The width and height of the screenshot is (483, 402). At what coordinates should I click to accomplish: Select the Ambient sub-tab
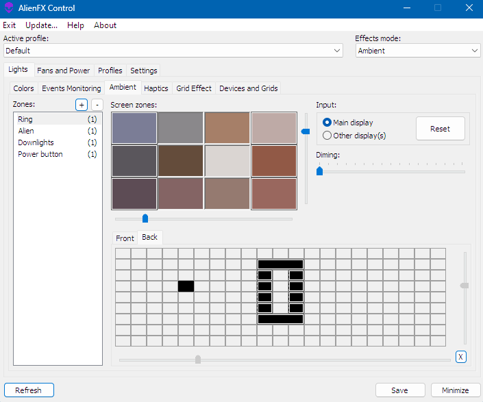point(123,87)
